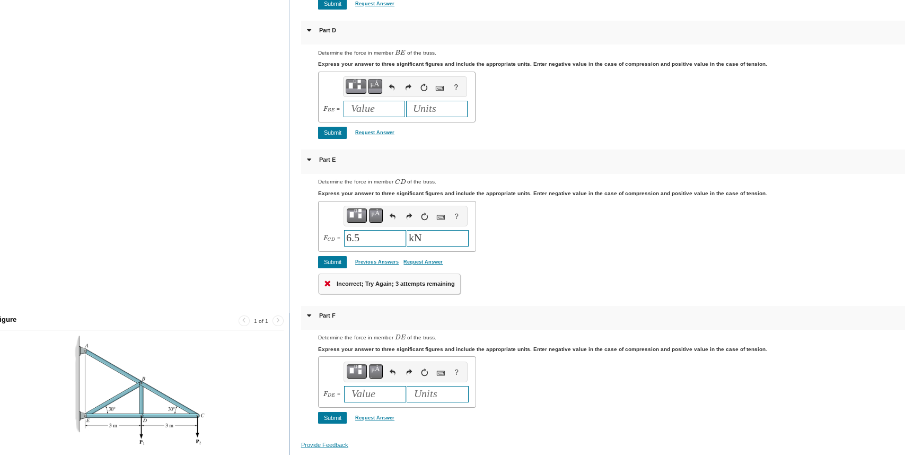
Task: Open symbols (µÅ) tool in Part D toolbar
Action: (375, 86)
